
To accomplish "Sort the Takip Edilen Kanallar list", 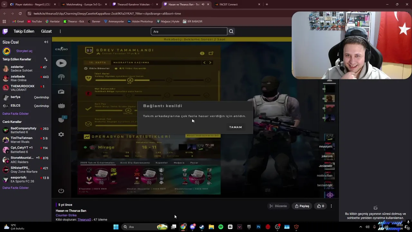I will click(x=46, y=59).
